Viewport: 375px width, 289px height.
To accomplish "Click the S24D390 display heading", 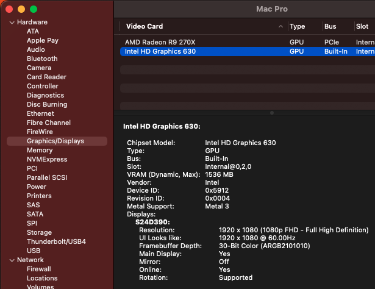I will click(152, 222).
